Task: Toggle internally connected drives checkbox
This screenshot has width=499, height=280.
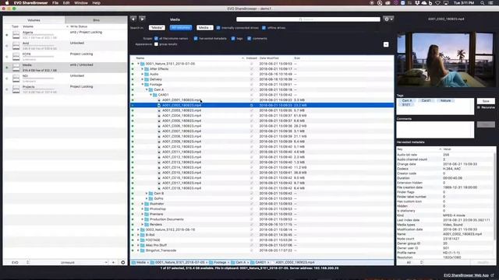Action: point(218,28)
